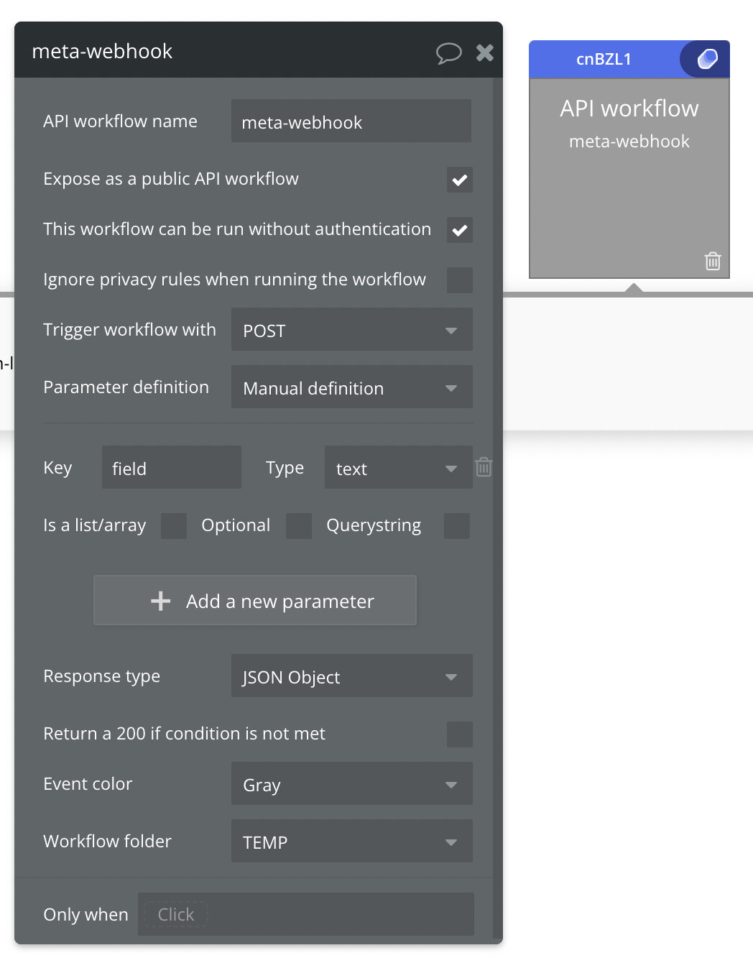
Task: Close the meta-webhook property panel
Action: click(485, 52)
